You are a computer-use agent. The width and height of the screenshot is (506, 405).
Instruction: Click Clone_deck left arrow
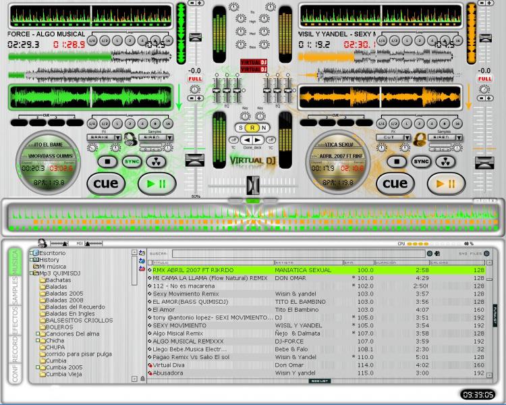[247, 140]
